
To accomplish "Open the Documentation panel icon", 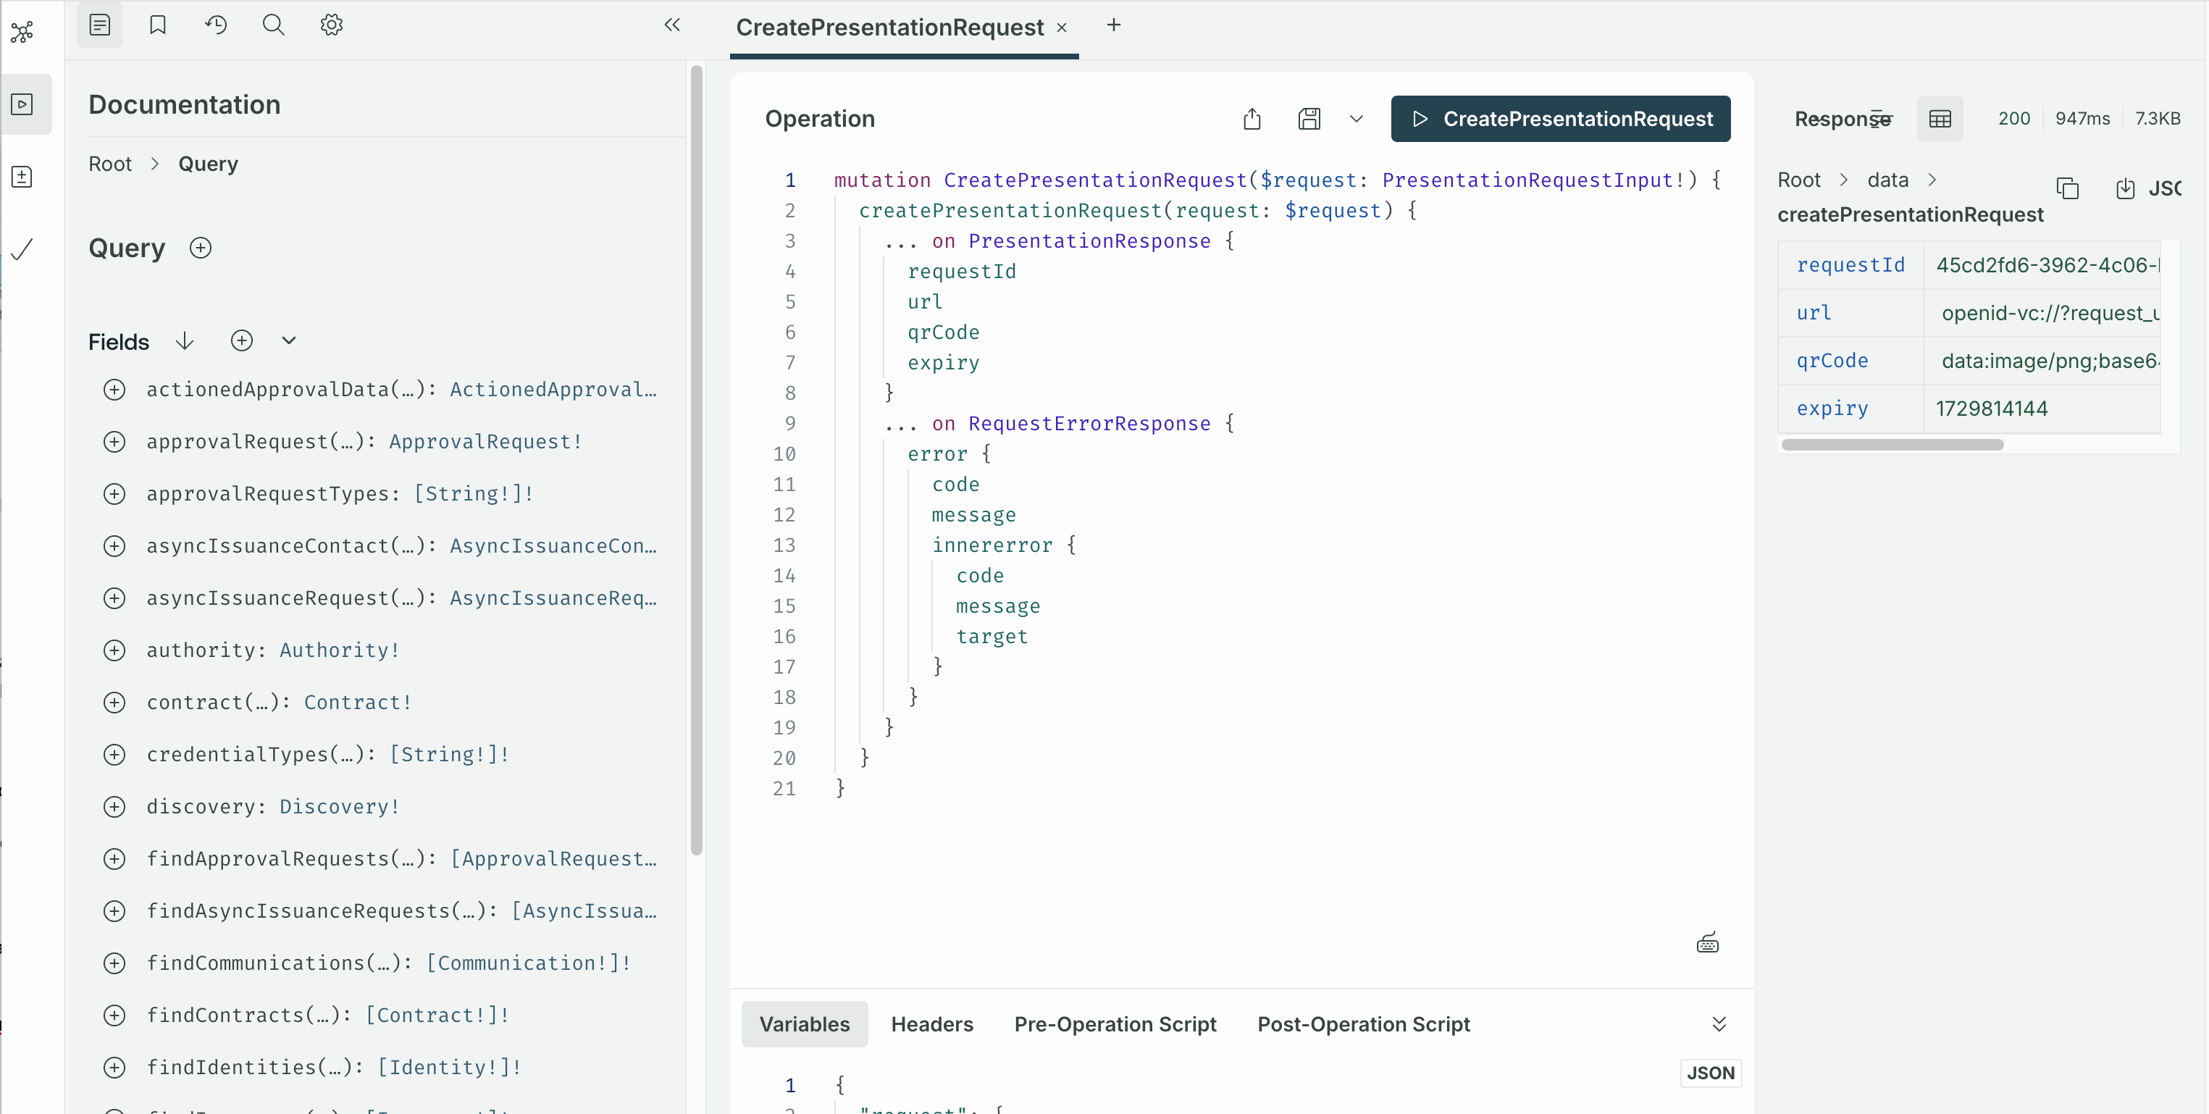I will 99,25.
